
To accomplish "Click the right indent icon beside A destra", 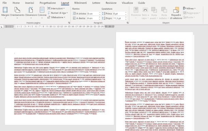I will [x=74, y=18].
